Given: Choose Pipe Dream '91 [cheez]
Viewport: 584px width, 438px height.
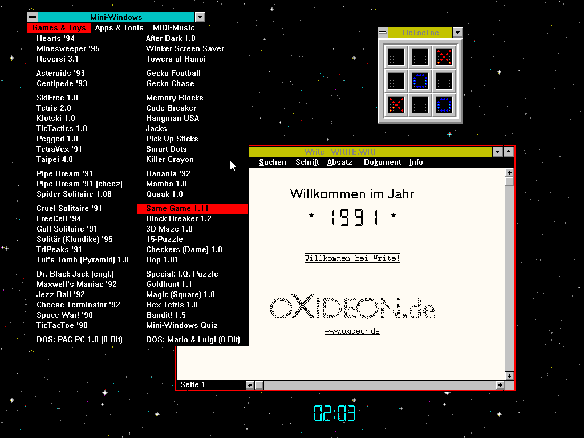Looking at the screenshot, I should tap(79, 184).
